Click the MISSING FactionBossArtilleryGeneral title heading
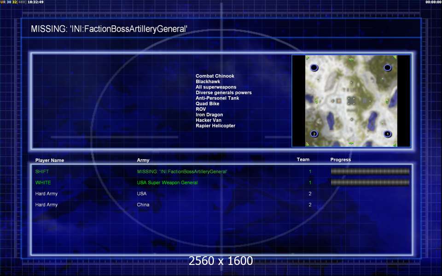Image resolution: width=442 pixels, height=276 pixels. (x=109, y=29)
